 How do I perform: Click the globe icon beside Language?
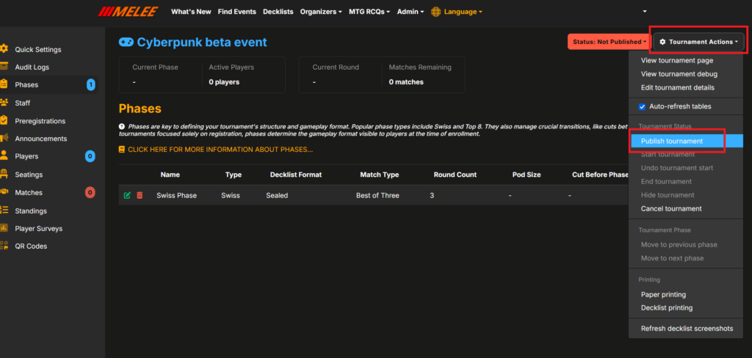point(435,12)
